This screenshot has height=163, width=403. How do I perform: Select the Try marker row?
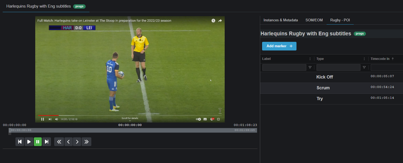pyautogui.click(x=331, y=99)
